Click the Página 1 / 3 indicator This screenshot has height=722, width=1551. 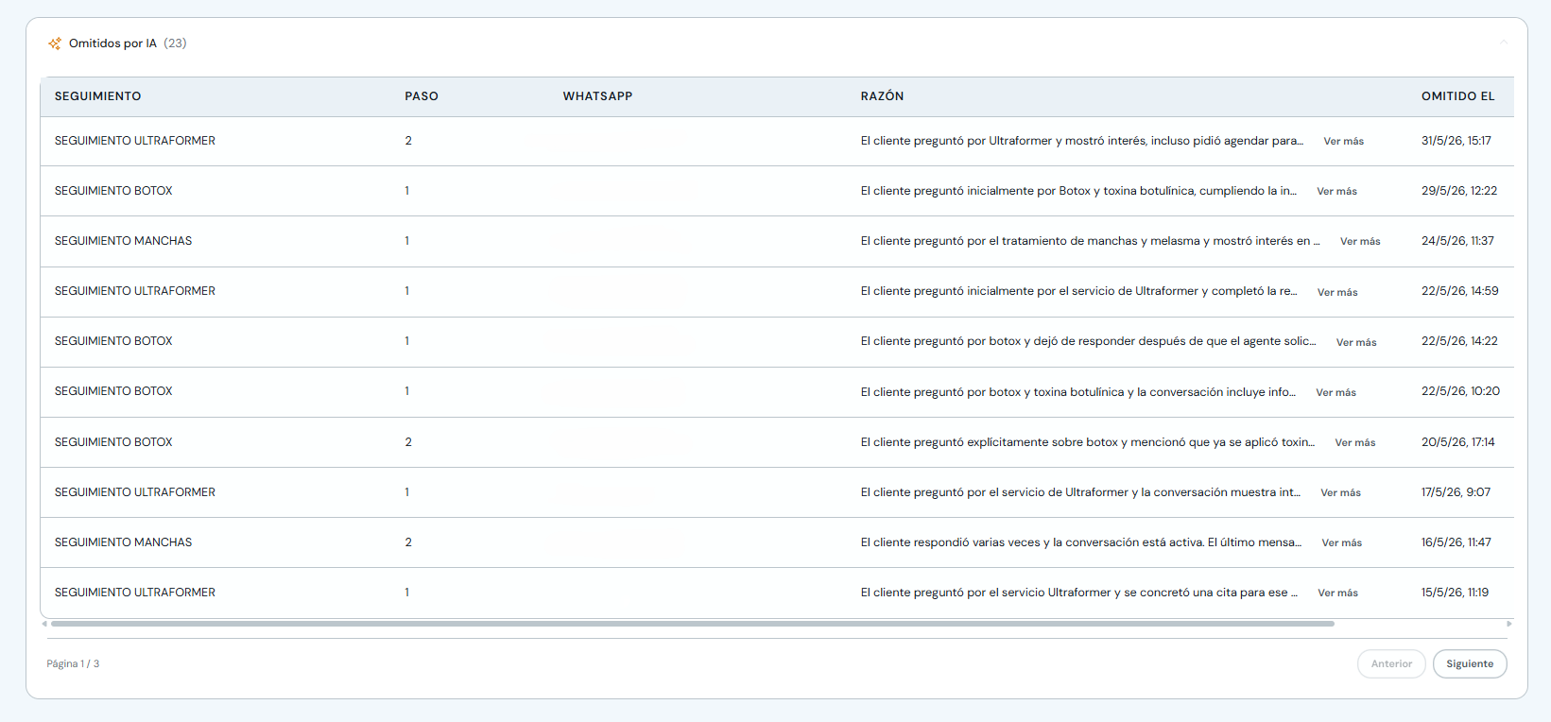click(73, 664)
